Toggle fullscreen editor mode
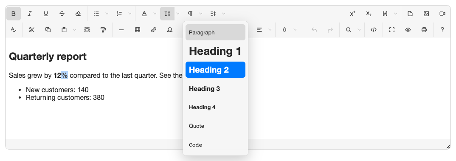Viewport: 456px width, 161px height. point(392,30)
